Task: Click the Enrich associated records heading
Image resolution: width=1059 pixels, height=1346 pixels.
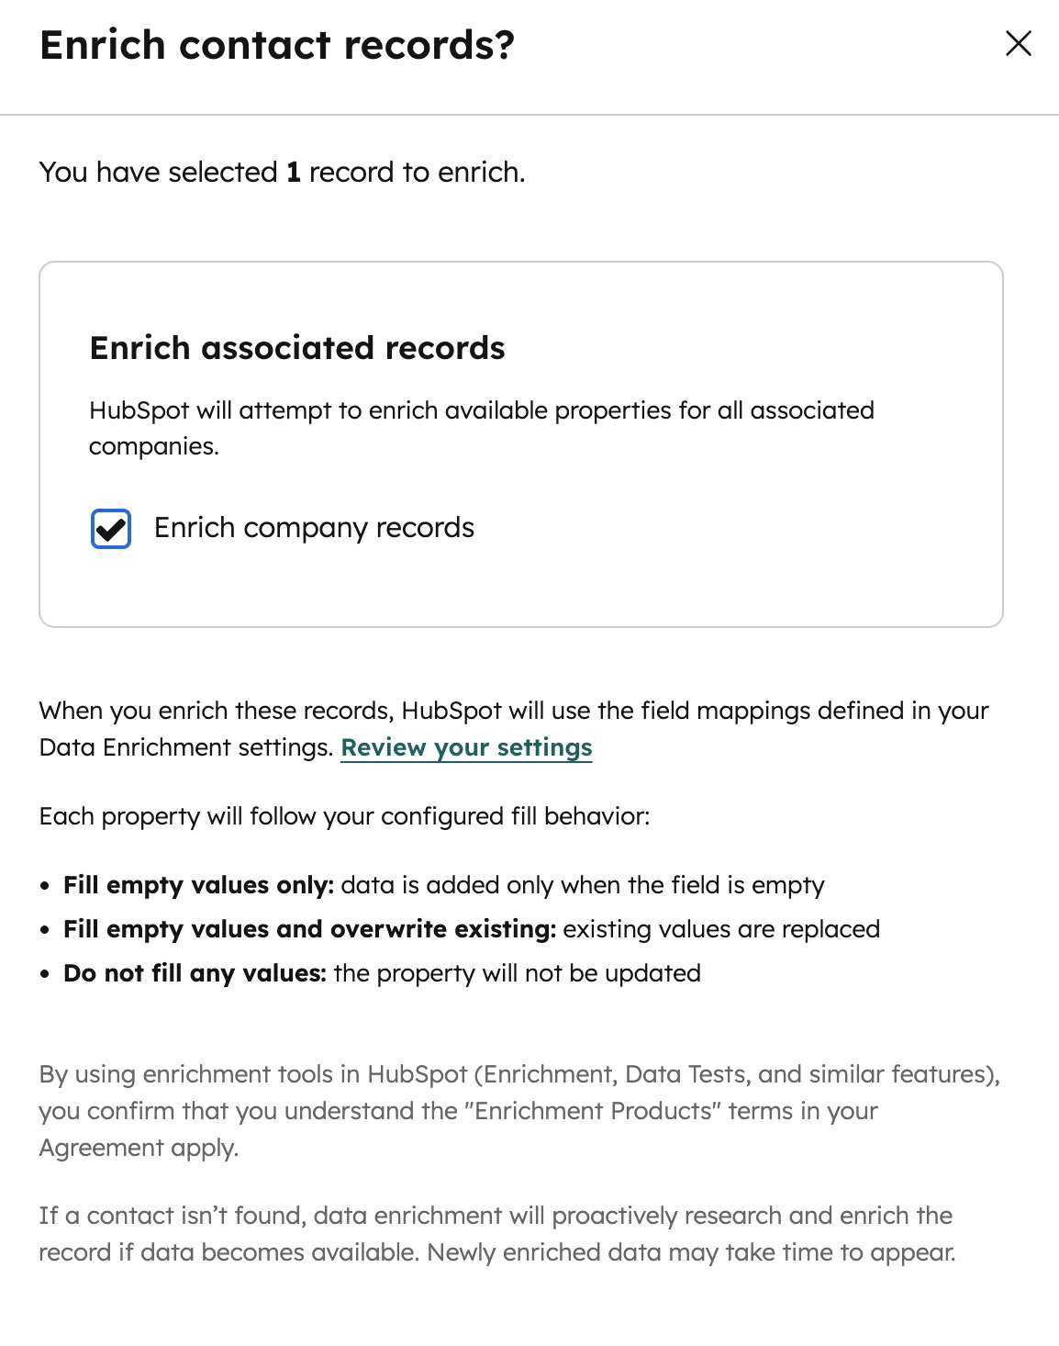Action: (x=297, y=349)
